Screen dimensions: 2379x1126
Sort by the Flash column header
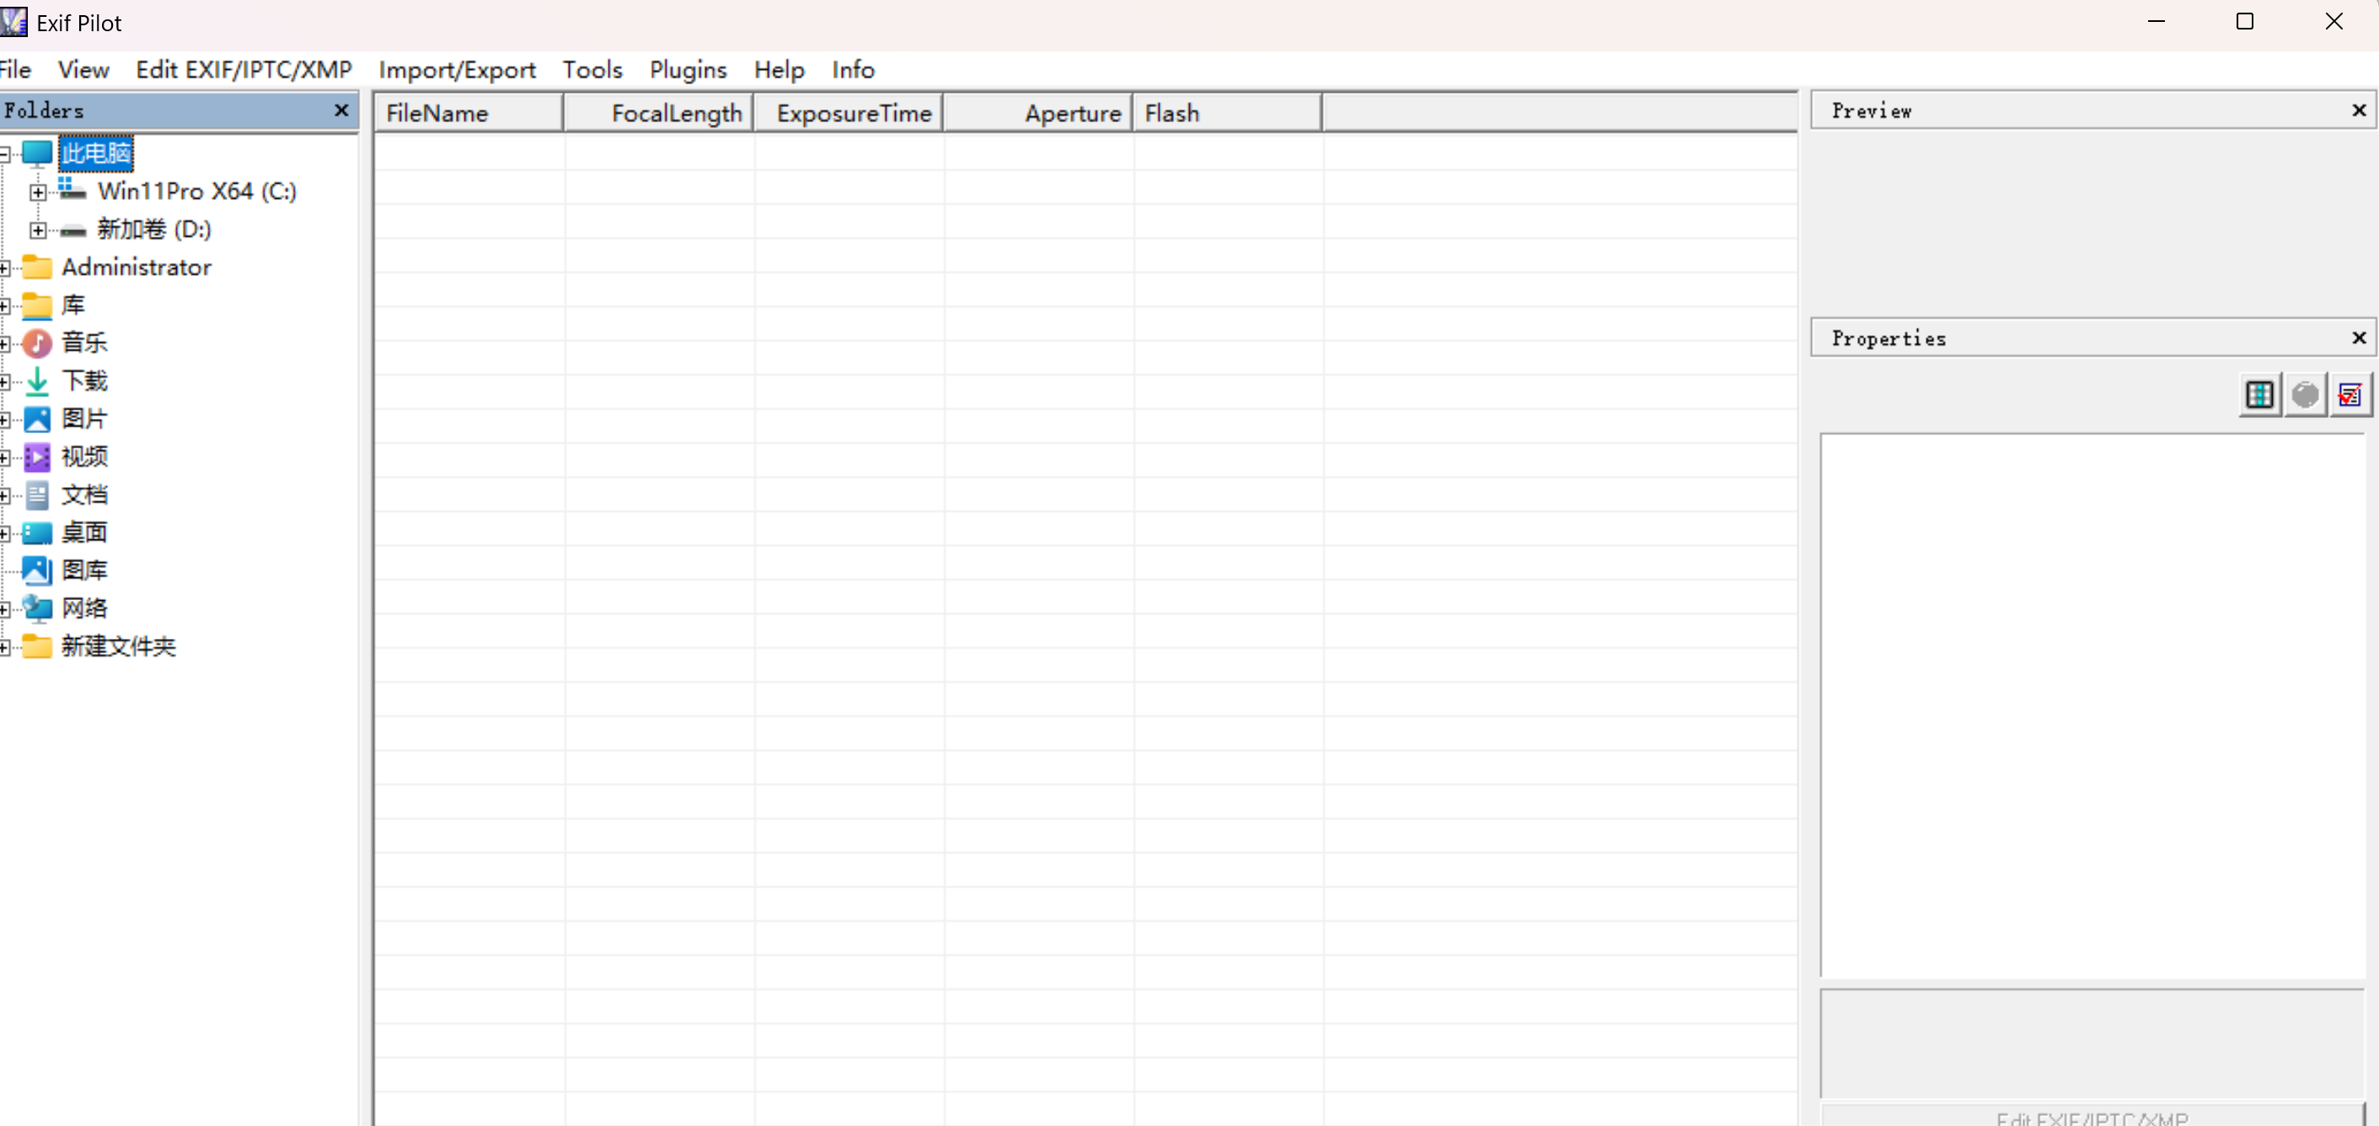pyautogui.click(x=1227, y=113)
